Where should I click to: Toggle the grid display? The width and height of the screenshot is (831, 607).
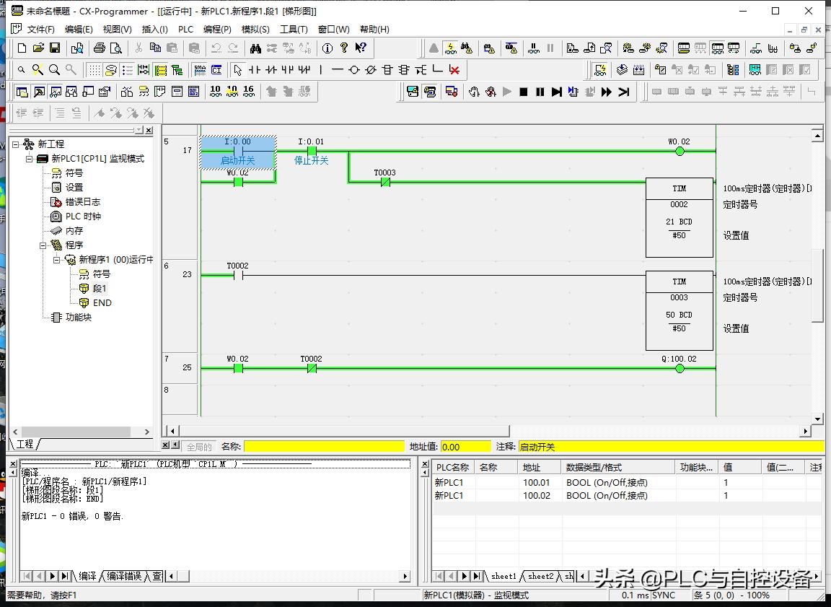[x=94, y=70]
